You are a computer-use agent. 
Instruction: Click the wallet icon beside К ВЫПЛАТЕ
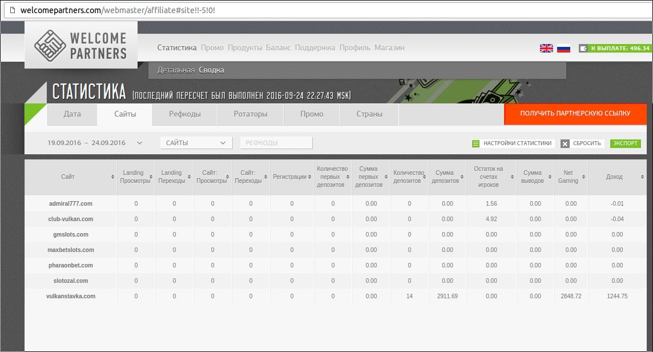pos(583,49)
